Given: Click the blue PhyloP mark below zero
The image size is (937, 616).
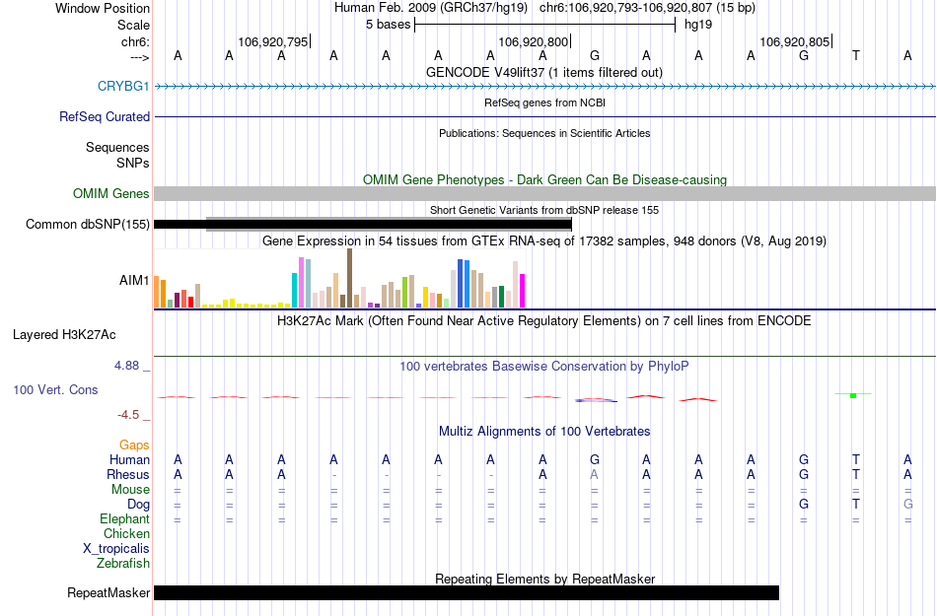Looking at the screenshot, I should coord(597,400).
